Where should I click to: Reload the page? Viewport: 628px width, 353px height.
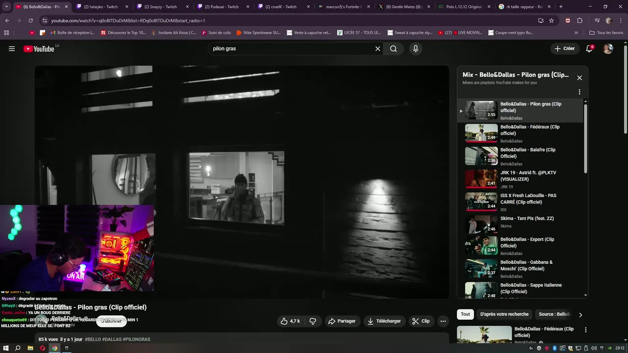30,21
